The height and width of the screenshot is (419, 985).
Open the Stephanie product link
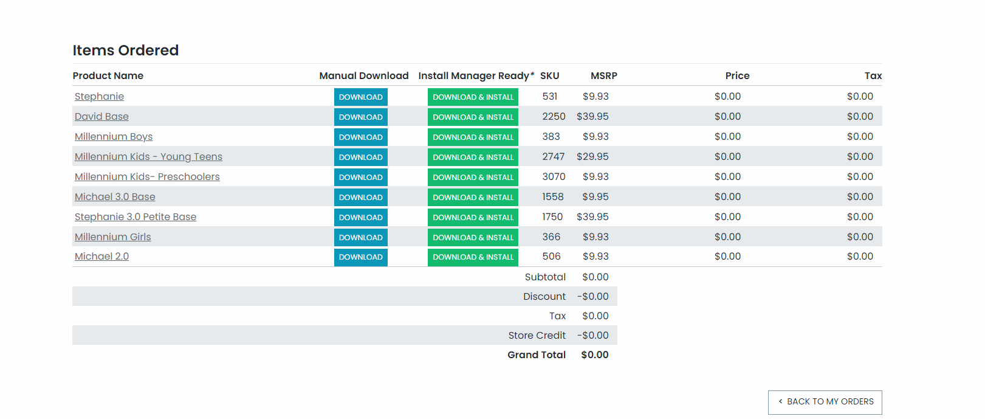[99, 97]
